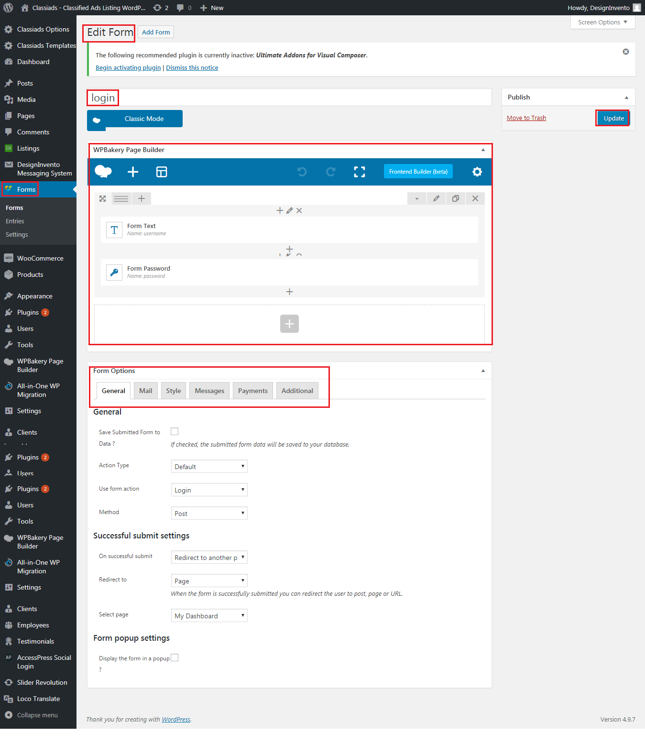Click the undo arrow in WPBakery toolbar
This screenshot has width=645, height=756.
pos(302,172)
